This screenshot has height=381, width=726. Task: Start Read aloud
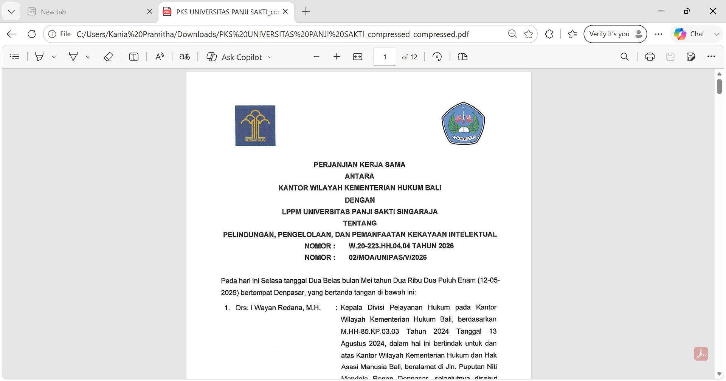(x=160, y=57)
